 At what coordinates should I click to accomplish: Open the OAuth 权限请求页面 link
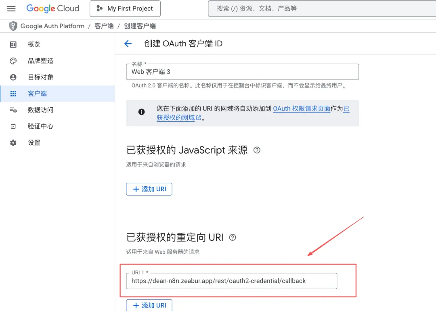pos(302,109)
